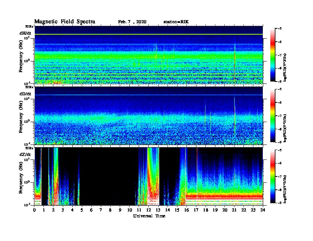Click hour "9" on the time axis
313x241 pixels.
click(x=120, y=210)
